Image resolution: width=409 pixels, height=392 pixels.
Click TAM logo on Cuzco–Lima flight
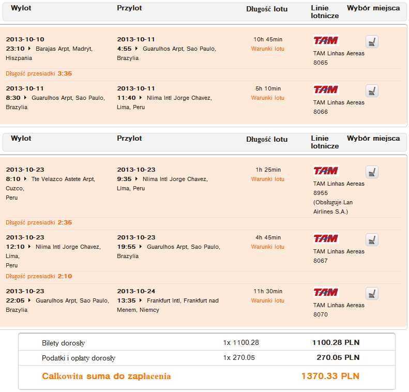tap(326, 171)
